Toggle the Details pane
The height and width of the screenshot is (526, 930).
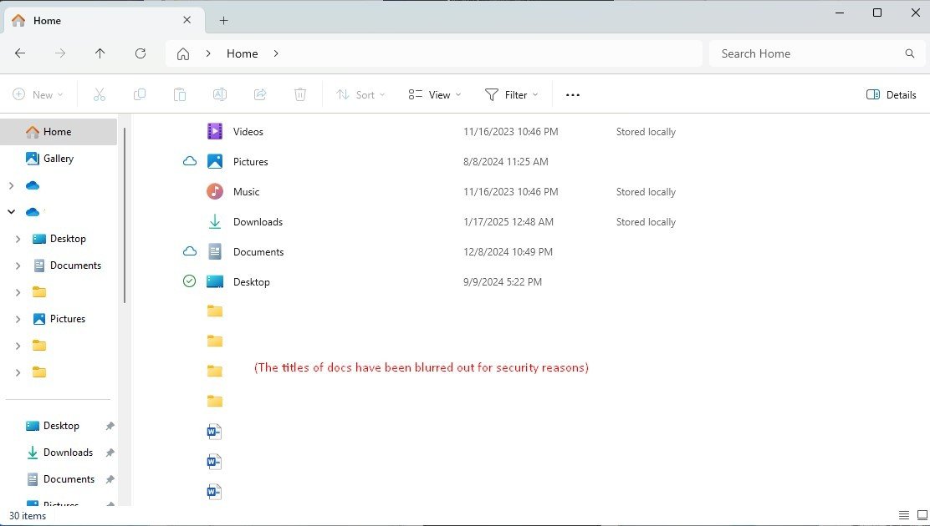(891, 95)
